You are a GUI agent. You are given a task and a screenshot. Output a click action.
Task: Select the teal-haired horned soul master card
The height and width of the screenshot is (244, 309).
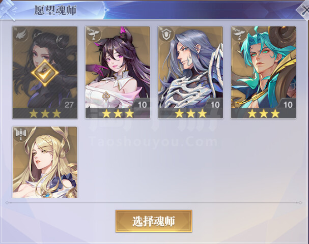264,73
